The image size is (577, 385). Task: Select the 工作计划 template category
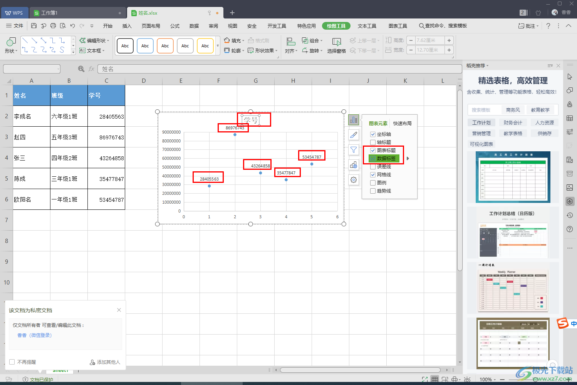point(481,123)
